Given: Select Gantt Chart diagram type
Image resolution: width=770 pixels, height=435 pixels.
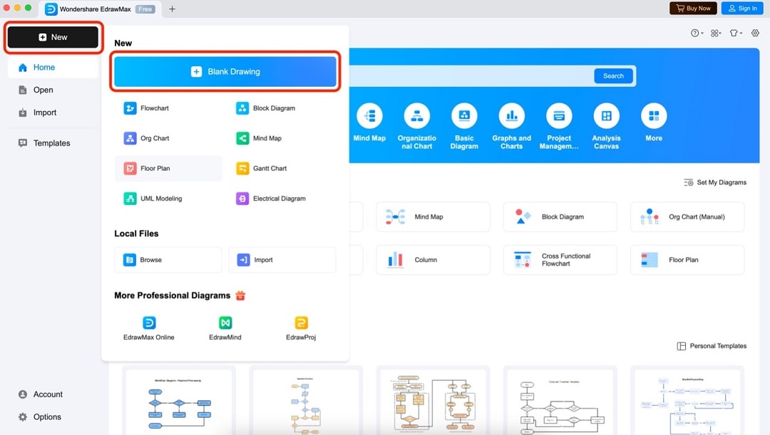Looking at the screenshot, I should [282, 168].
